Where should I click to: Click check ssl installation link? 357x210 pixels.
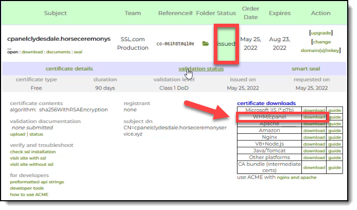[33, 151]
